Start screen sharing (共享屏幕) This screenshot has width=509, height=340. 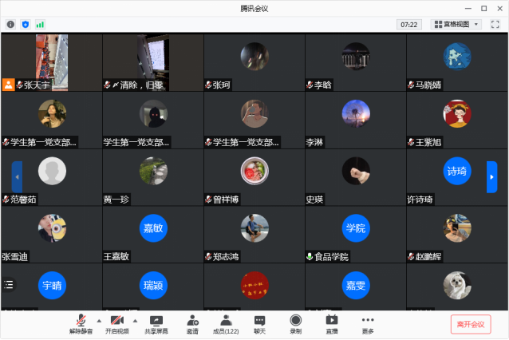(x=156, y=323)
